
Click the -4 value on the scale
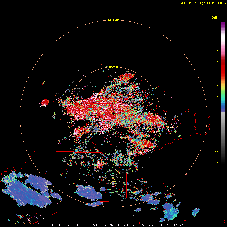[217, 151]
